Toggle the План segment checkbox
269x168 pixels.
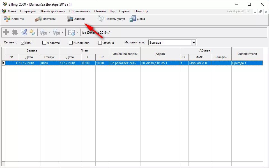click(x=22, y=43)
